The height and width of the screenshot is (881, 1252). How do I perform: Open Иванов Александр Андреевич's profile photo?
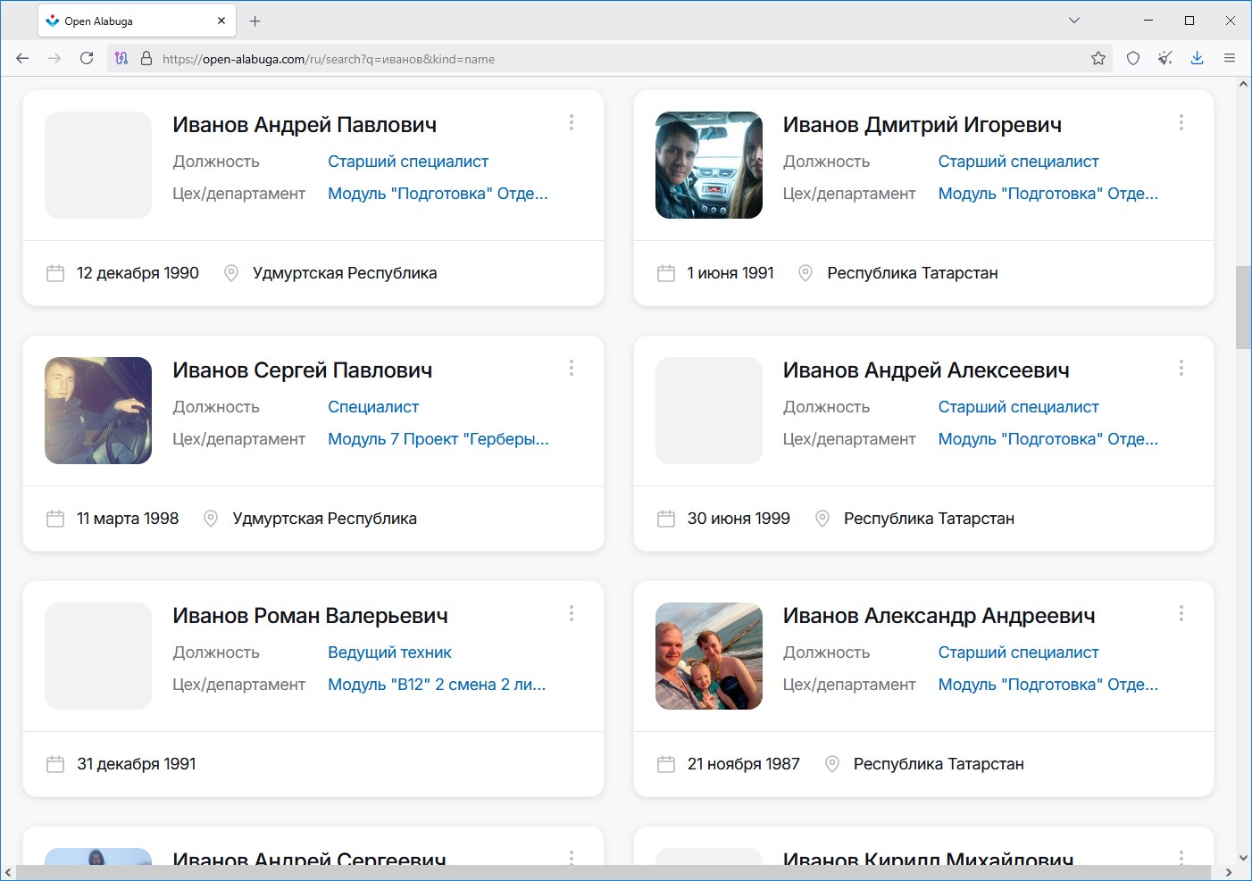(x=709, y=656)
